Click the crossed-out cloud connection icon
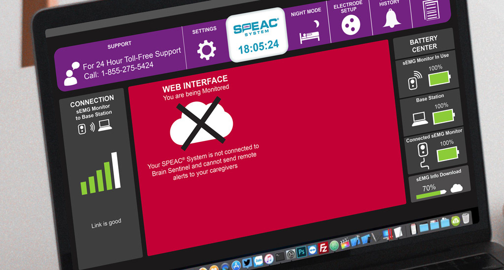The image size is (504, 270). point(201,124)
